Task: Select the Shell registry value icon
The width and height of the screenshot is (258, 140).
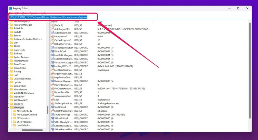Action: (x=52, y=100)
